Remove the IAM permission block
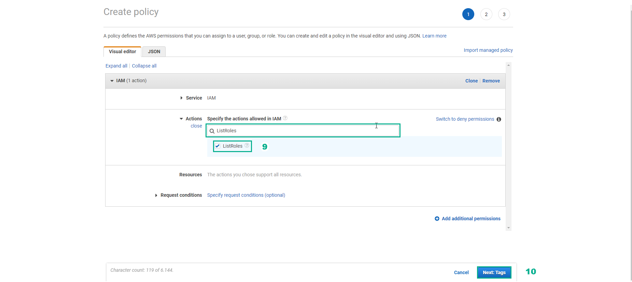This screenshot has height=282, width=632. 491,81
